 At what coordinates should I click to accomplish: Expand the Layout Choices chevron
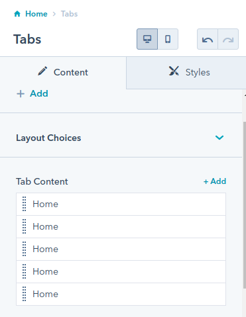pyautogui.click(x=219, y=138)
